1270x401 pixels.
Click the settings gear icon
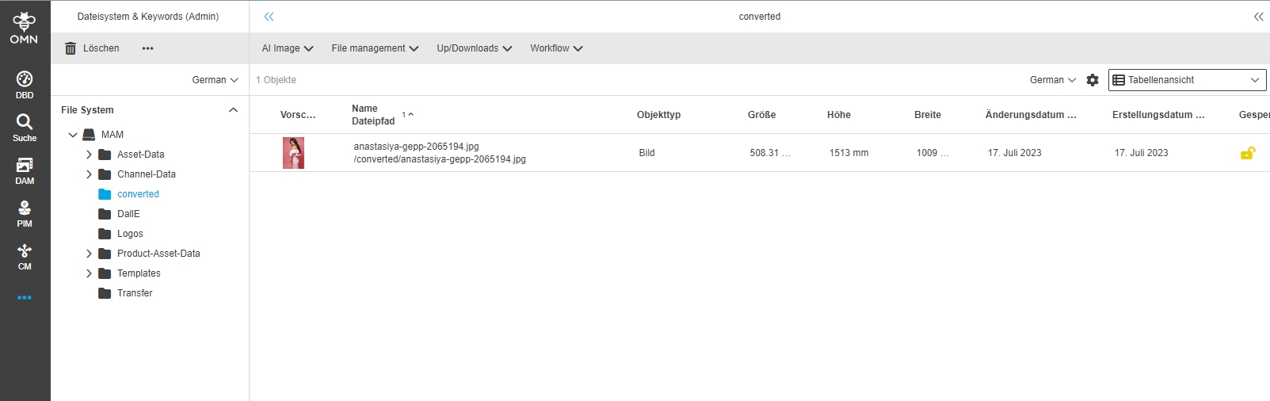[x=1093, y=80]
